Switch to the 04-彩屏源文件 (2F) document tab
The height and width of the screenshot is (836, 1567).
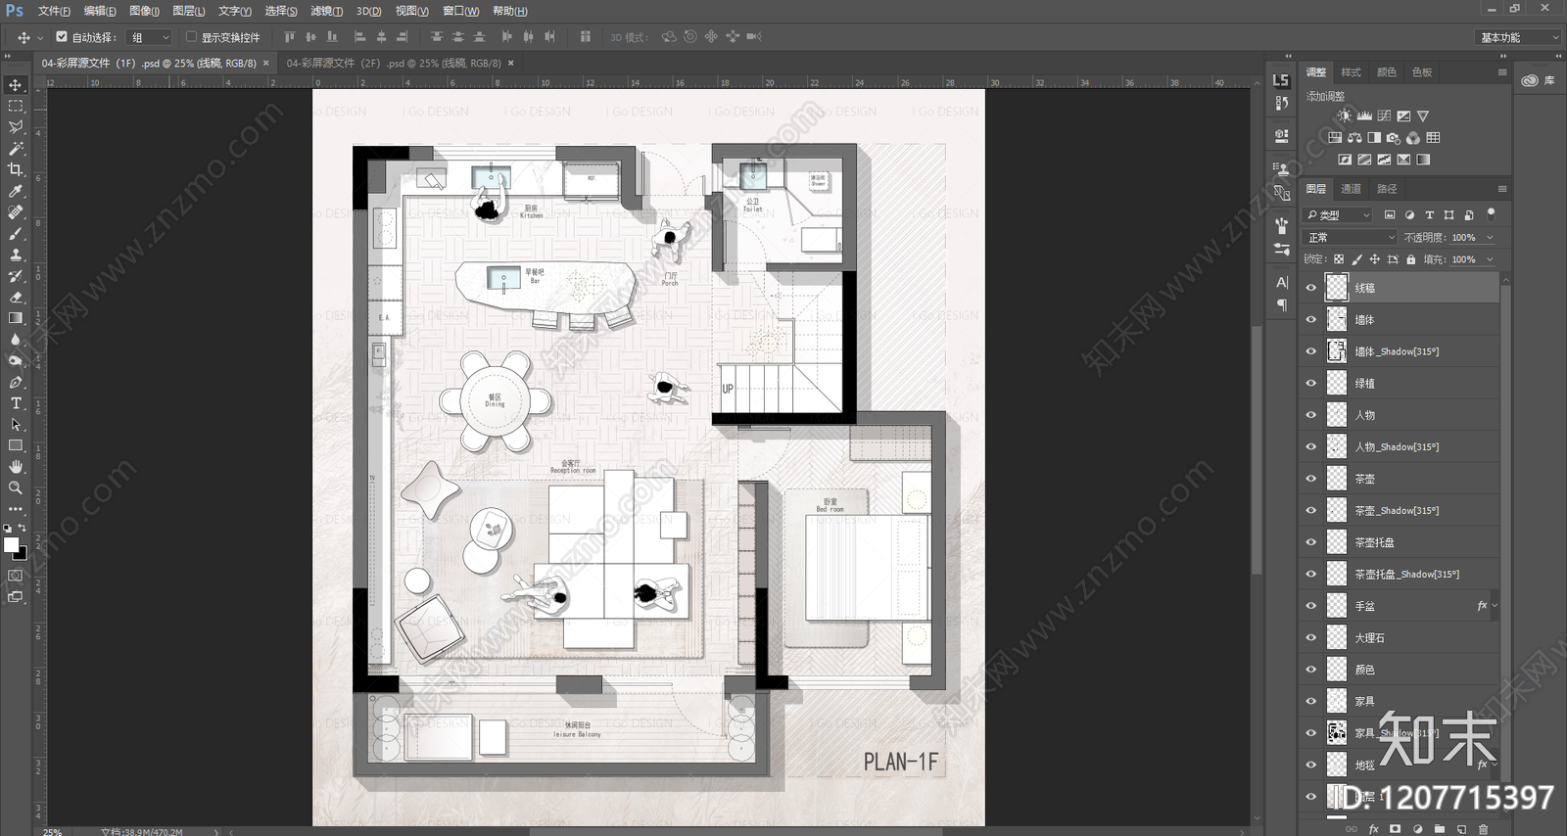pos(393,63)
